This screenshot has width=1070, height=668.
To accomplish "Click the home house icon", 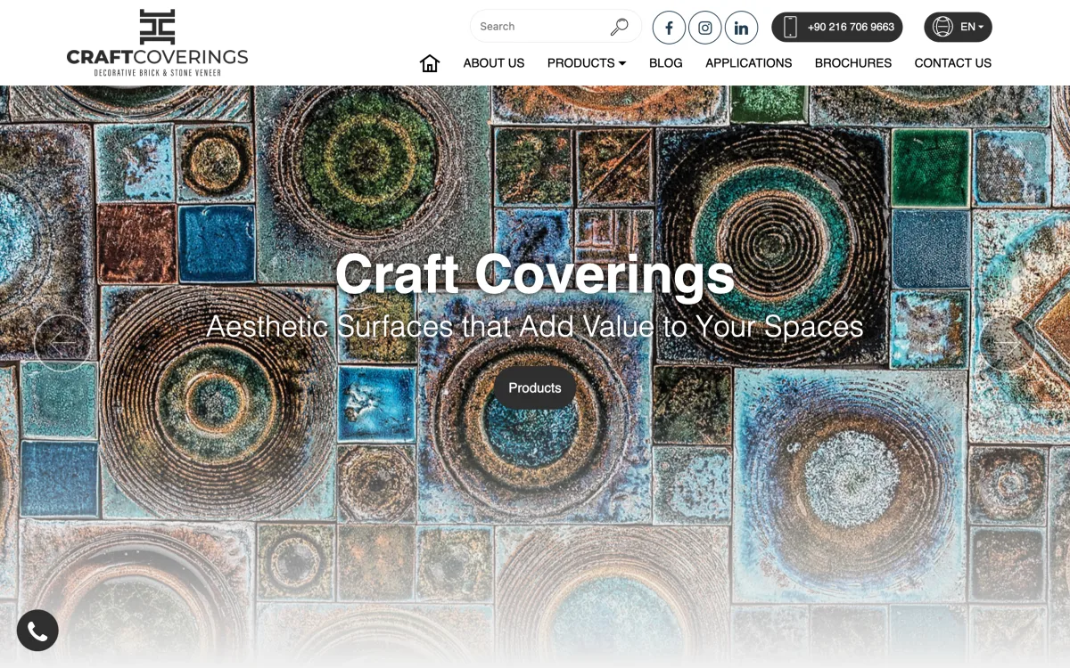I will coord(430,63).
